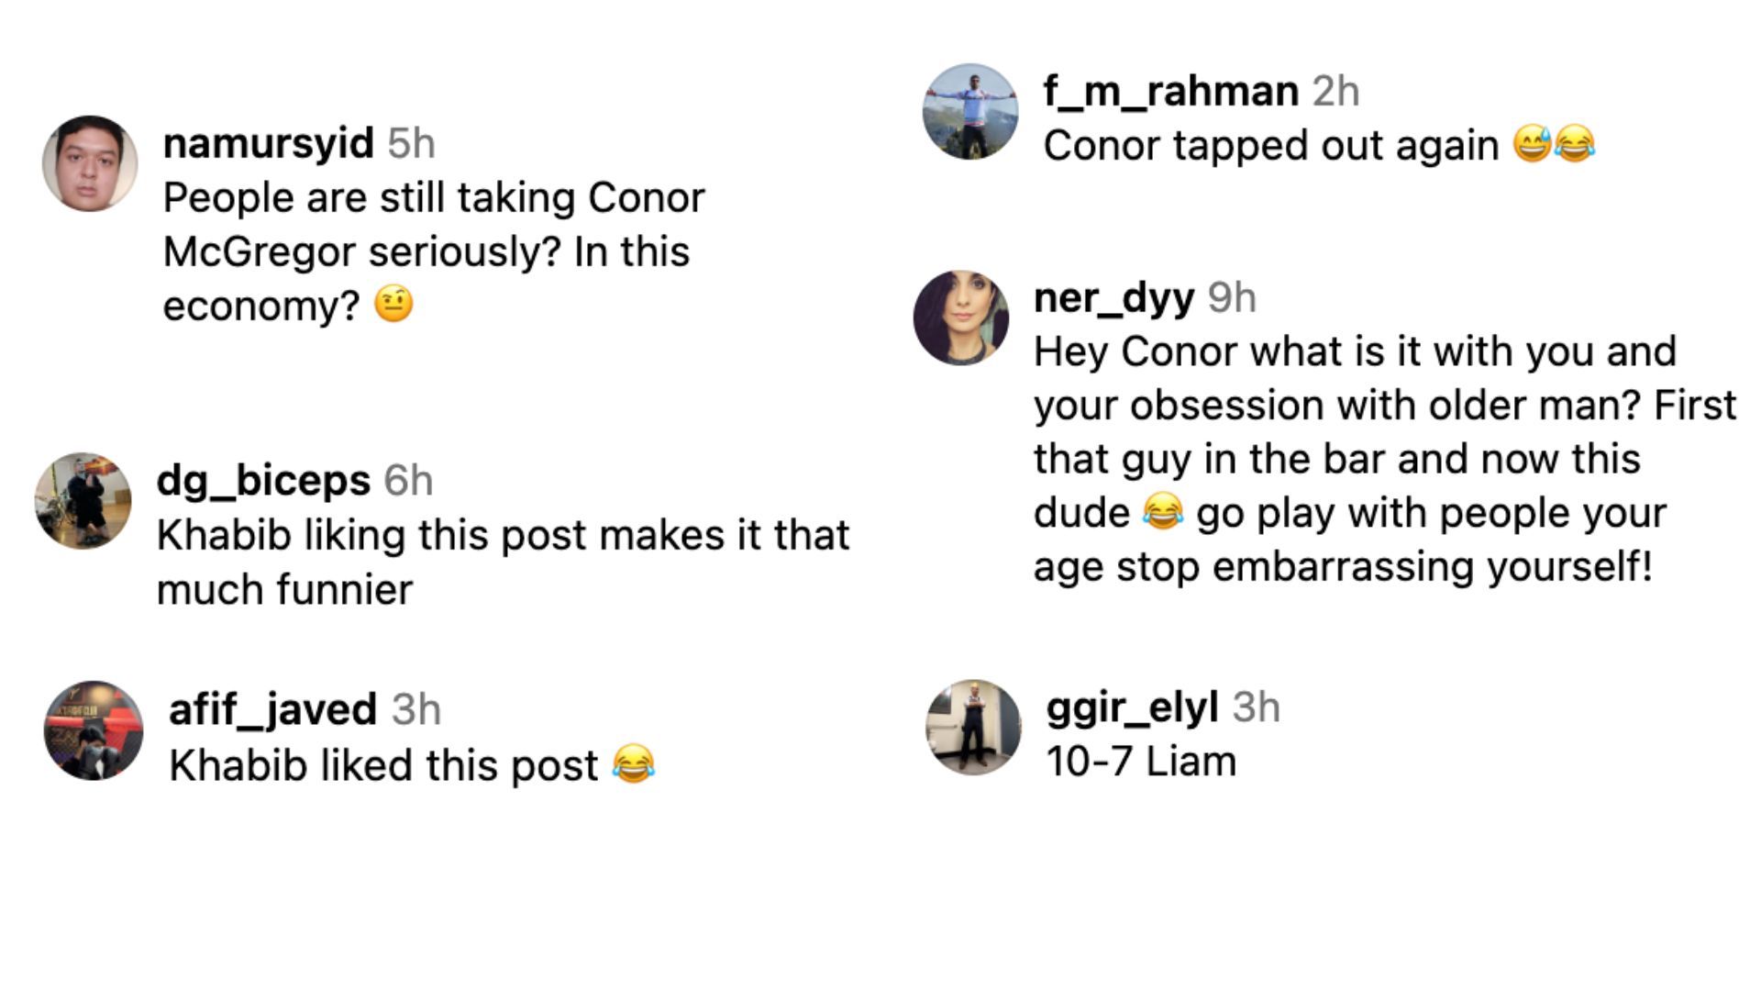Click the laughing emoji after 'dude'
Image resolution: width=1761 pixels, height=991 pixels.
1163,512
